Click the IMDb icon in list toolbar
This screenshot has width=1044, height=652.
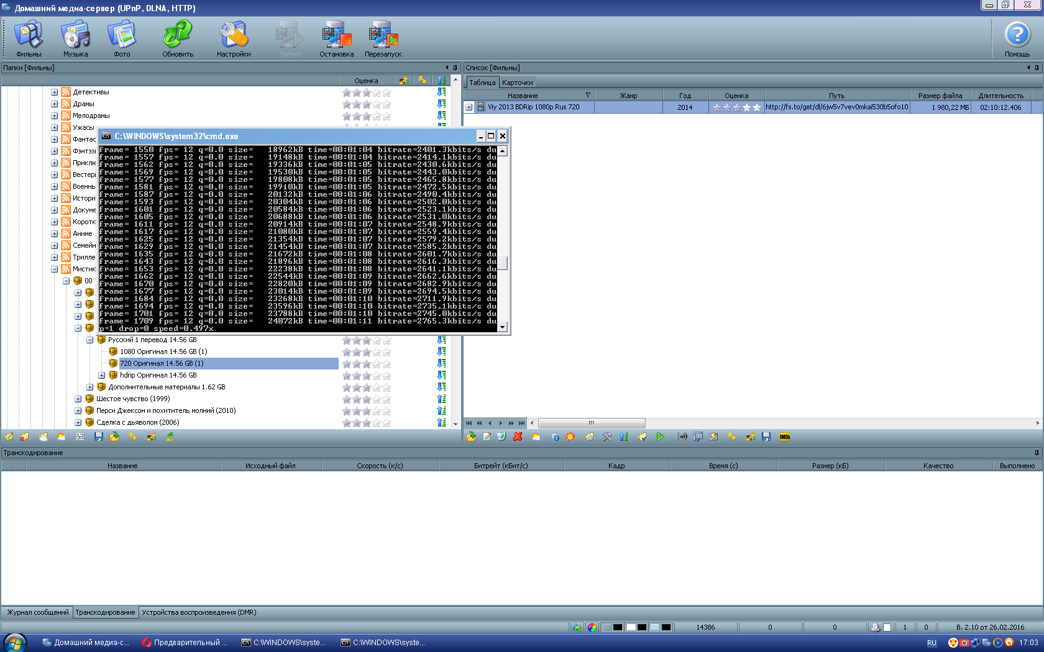(785, 437)
